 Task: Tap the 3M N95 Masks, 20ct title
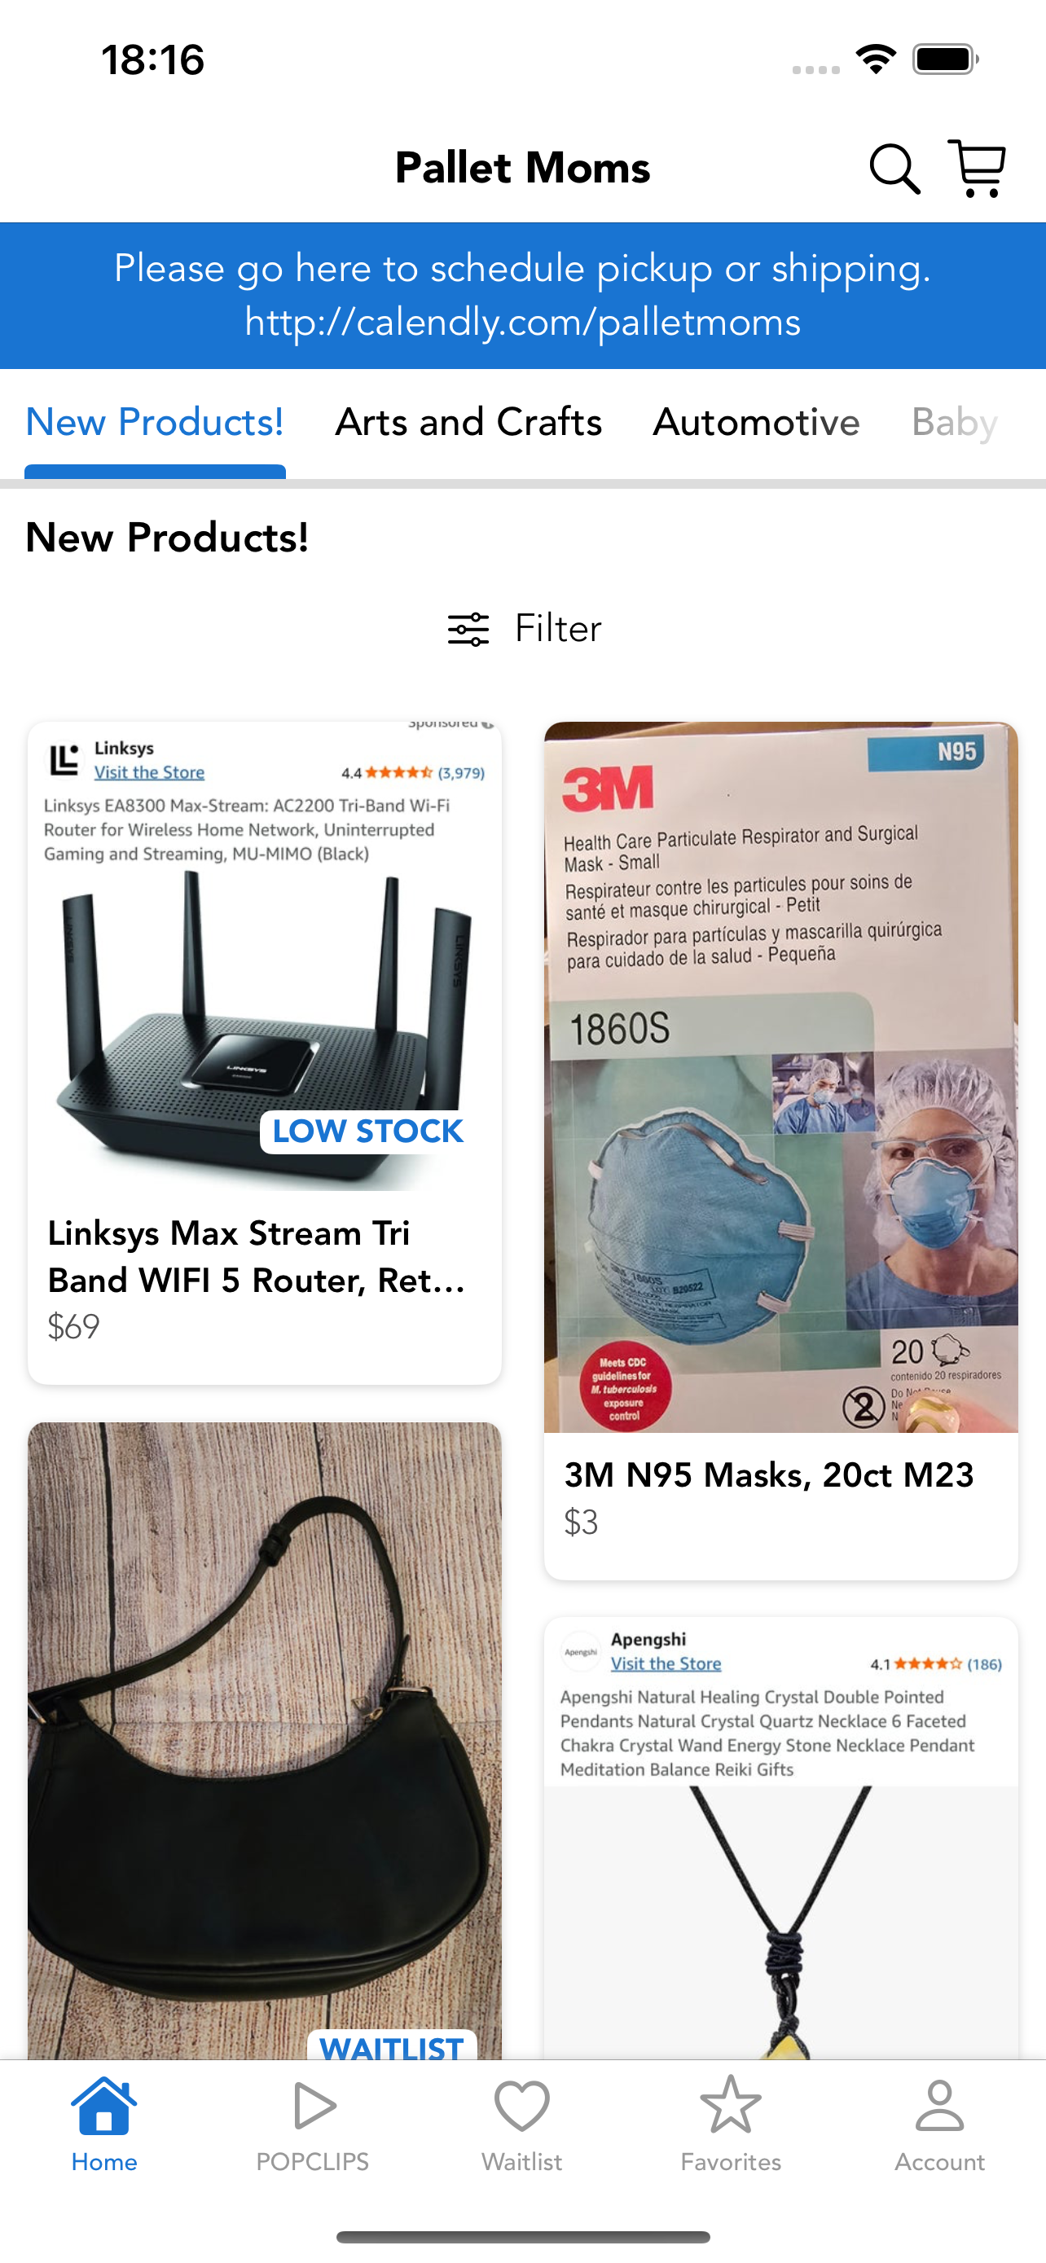click(768, 1475)
